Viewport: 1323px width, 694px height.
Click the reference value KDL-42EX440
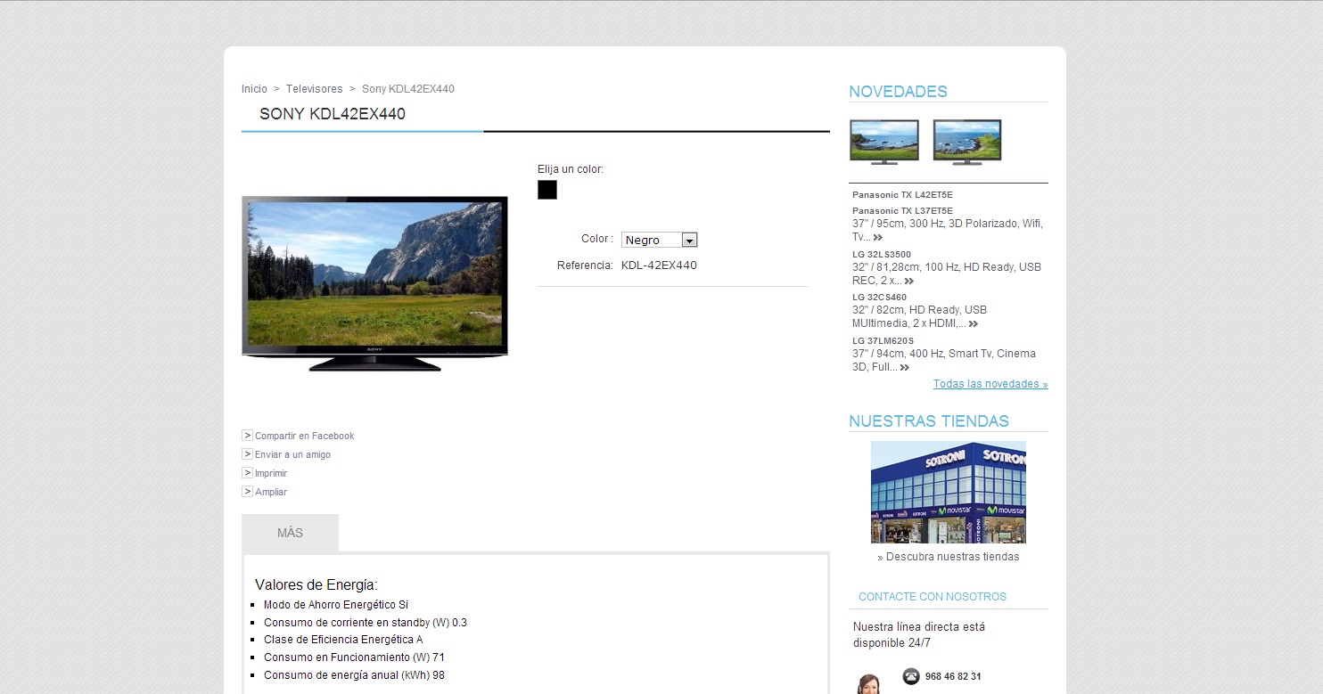tap(659, 265)
